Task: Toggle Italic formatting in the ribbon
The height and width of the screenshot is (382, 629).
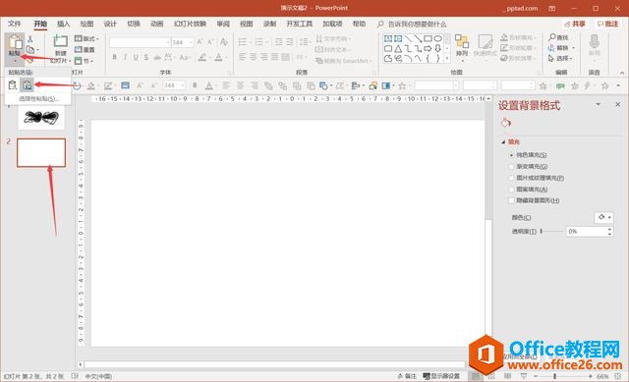Action: point(125,58)
